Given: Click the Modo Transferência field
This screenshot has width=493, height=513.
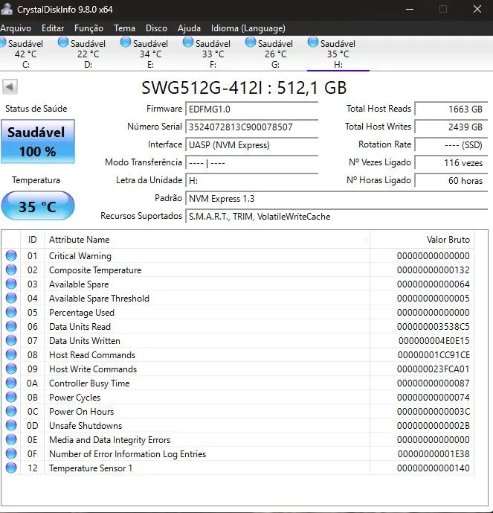Looking at the screenshot, I should pos(251,162).
